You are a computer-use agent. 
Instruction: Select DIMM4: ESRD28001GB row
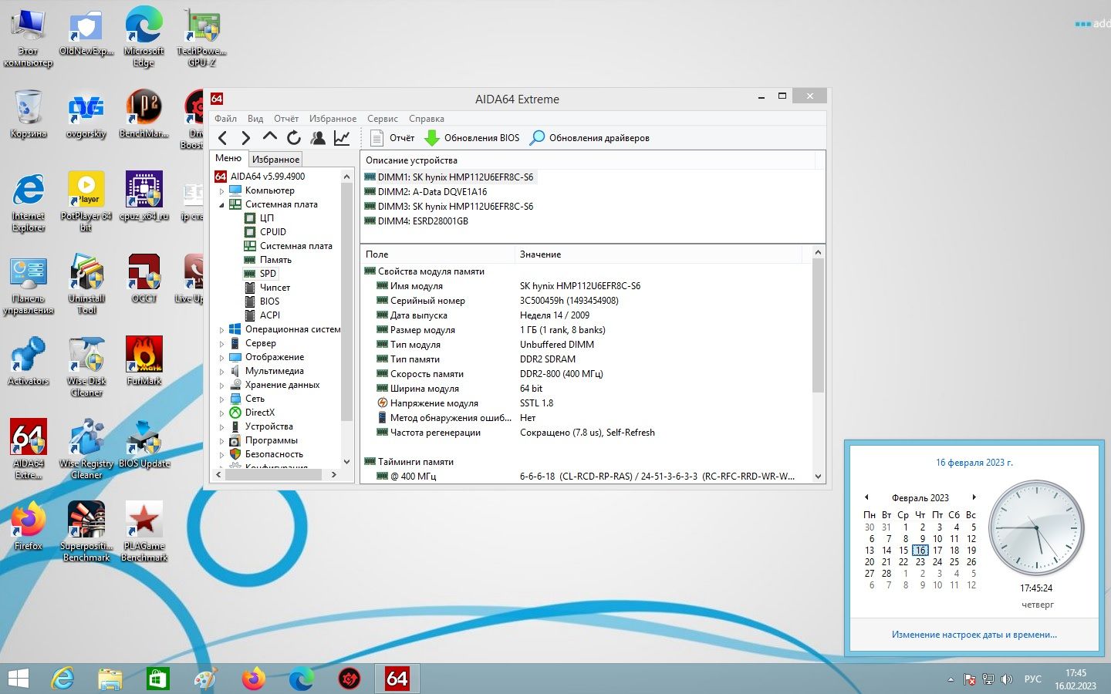(416, 221)
